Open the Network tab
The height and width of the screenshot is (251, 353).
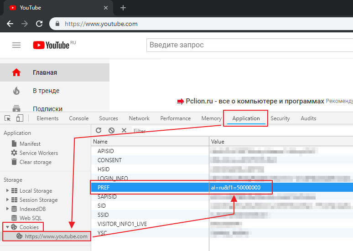tap(139, 118)
